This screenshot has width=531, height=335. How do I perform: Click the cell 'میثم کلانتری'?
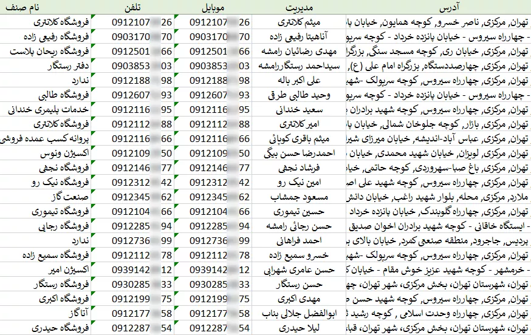coord(299,22)
